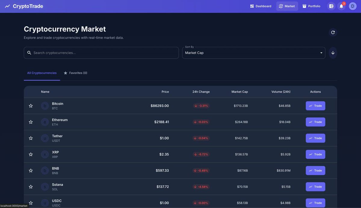Click BNB price $597.33
This screenshot has height=208, width=361.
pos(162,170)
